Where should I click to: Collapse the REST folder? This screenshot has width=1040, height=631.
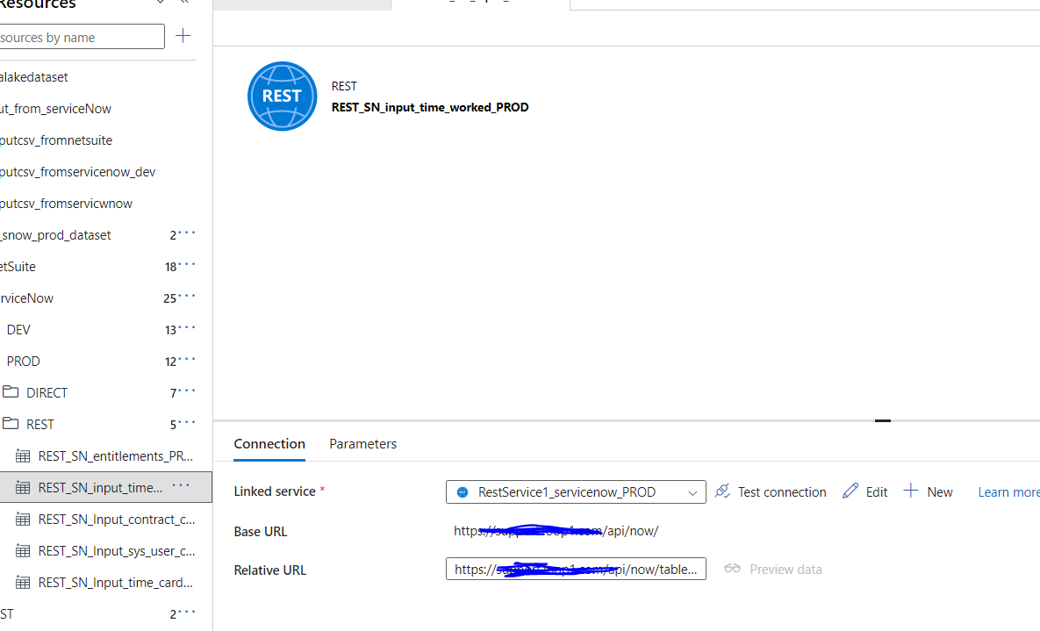(39, 425)
